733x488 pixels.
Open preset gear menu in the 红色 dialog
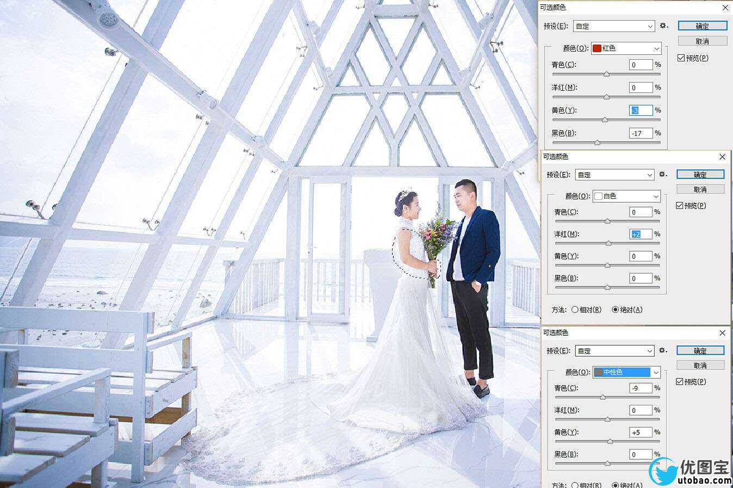[x=663, y=26]
